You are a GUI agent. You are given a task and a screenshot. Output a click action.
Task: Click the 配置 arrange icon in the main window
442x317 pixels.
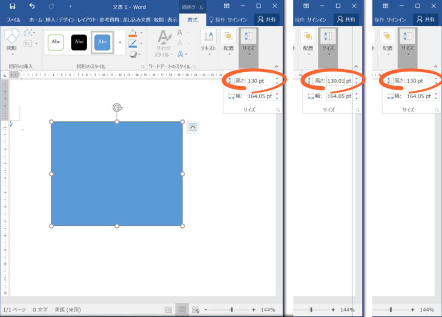click(x=228, y=40)
